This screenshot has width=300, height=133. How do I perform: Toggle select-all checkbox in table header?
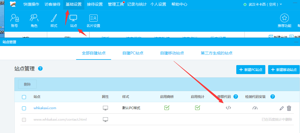click(24, 97)
